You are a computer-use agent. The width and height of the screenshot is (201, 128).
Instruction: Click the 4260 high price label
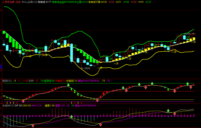pyautogui.click(x=188, y=34)
